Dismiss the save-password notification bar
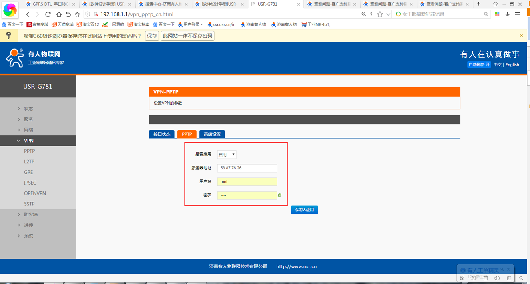The width and height of the screenshot is (530, 284). point(521,36)
